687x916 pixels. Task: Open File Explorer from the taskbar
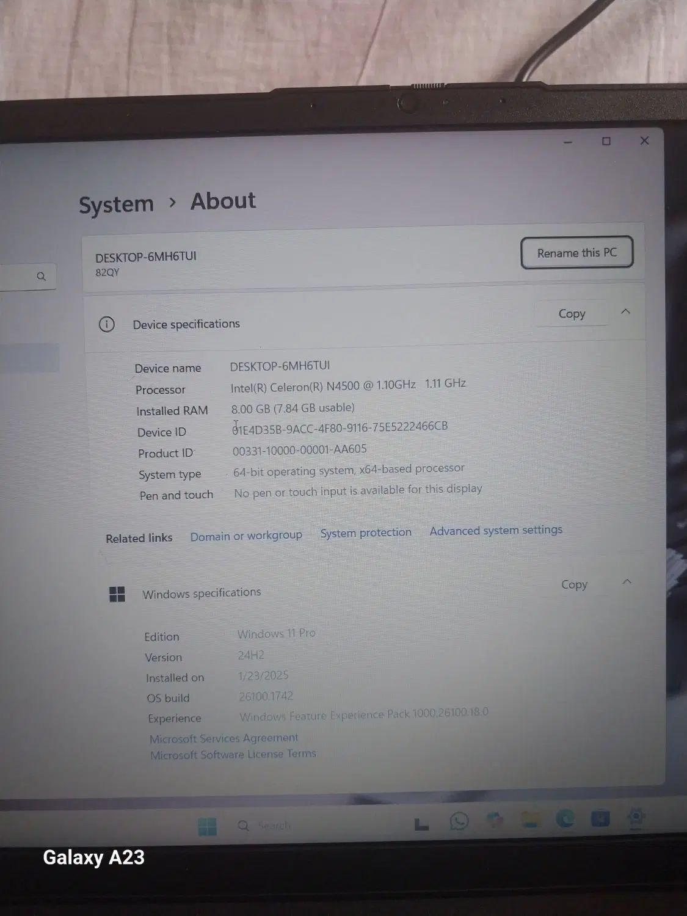(x=530, y=820)
